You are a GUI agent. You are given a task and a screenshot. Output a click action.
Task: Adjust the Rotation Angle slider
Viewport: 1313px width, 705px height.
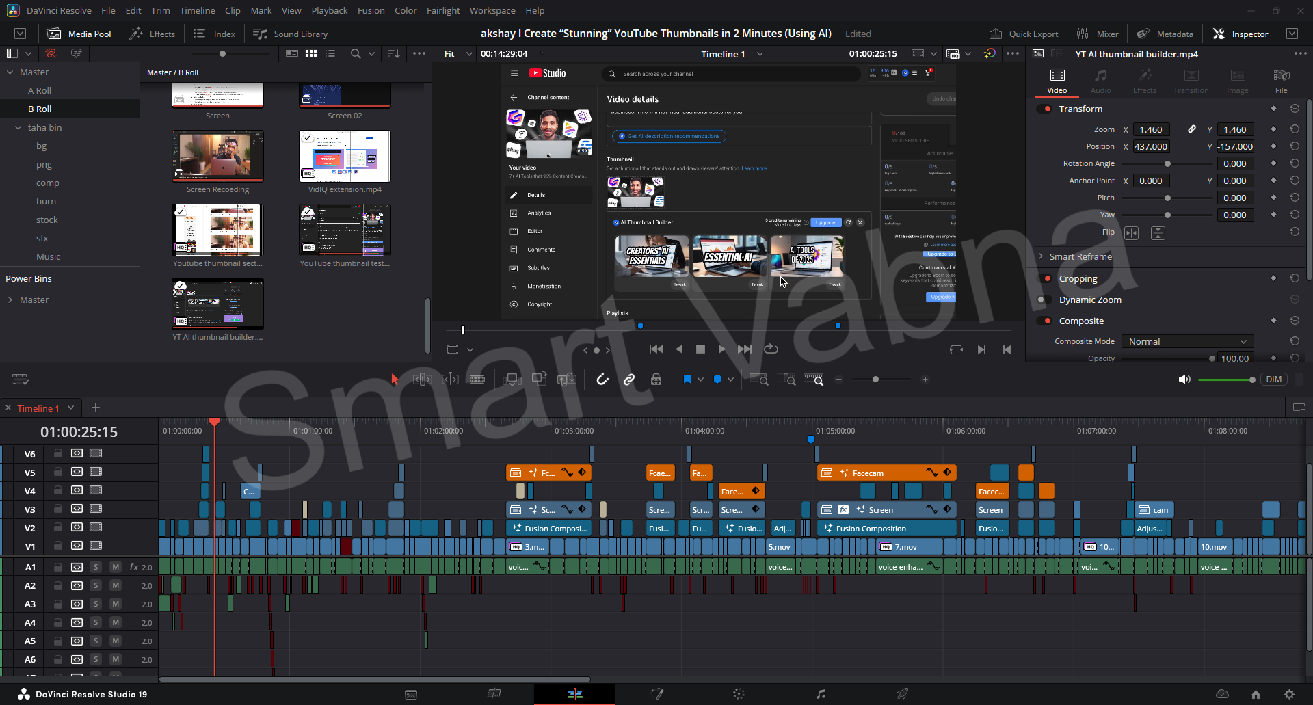1167,163
